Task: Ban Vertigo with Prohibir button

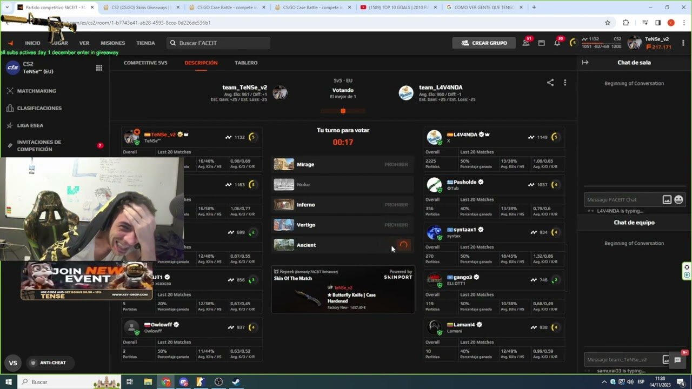Action: pyautogui.click(x=396, y=225)
